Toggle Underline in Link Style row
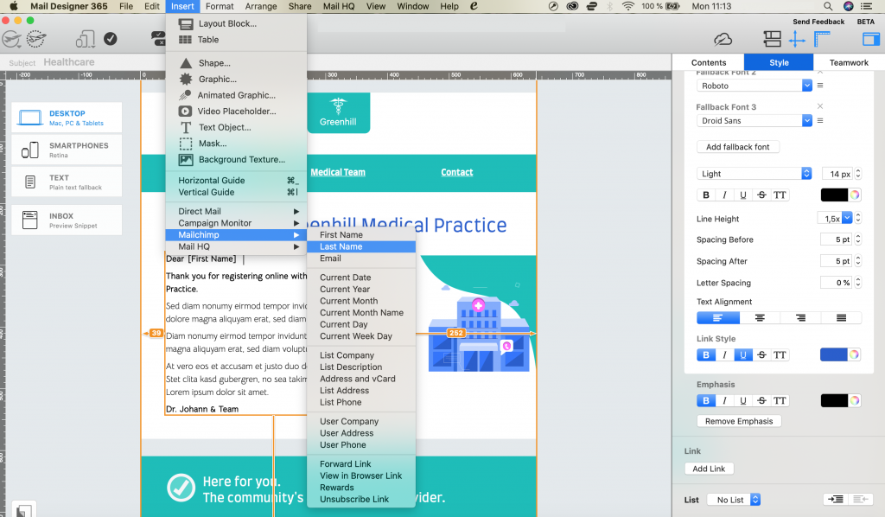885x517 pixels. pos(742,355)
